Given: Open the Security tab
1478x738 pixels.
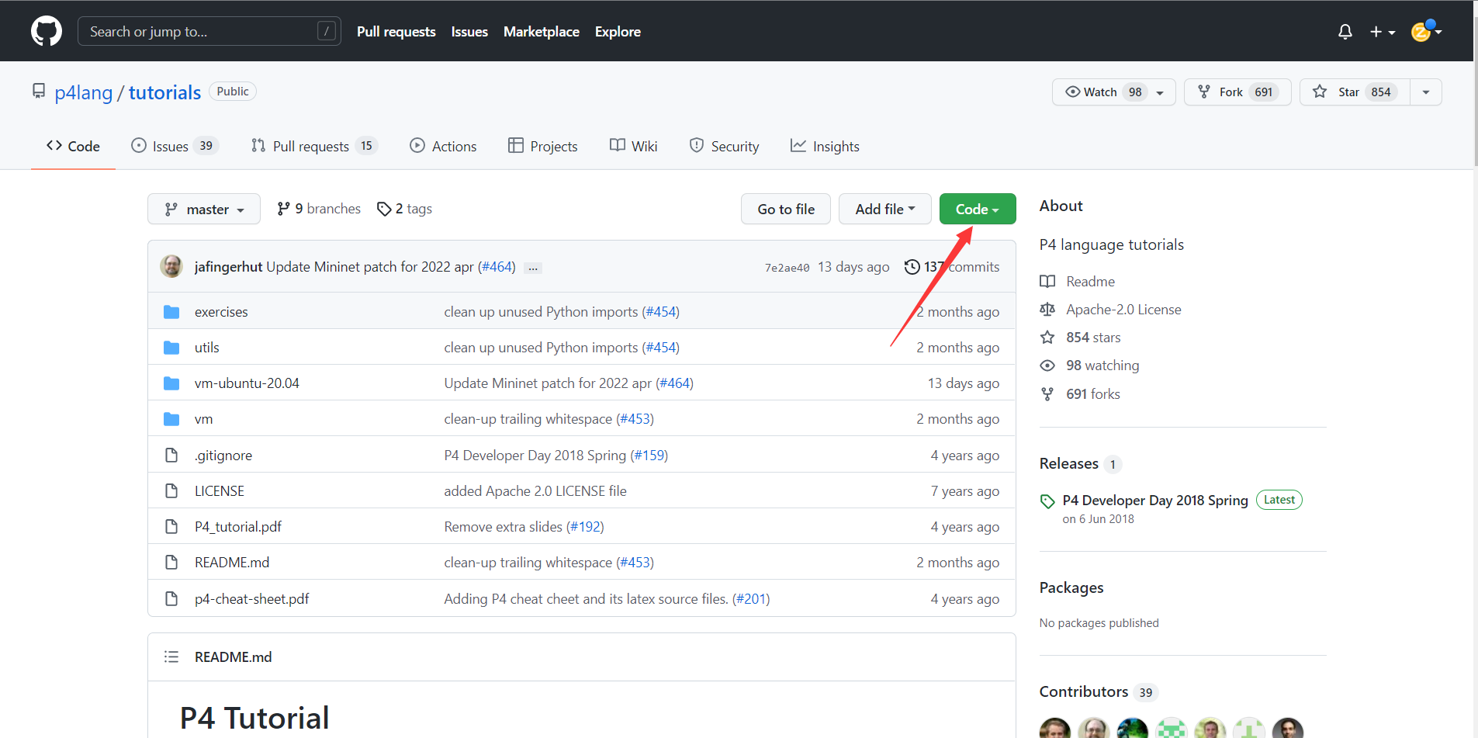Looking at the screenshot, I should [724, 146].
